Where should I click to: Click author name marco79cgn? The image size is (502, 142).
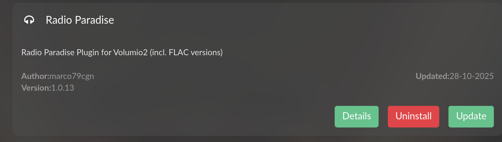[x=72, y=76]
